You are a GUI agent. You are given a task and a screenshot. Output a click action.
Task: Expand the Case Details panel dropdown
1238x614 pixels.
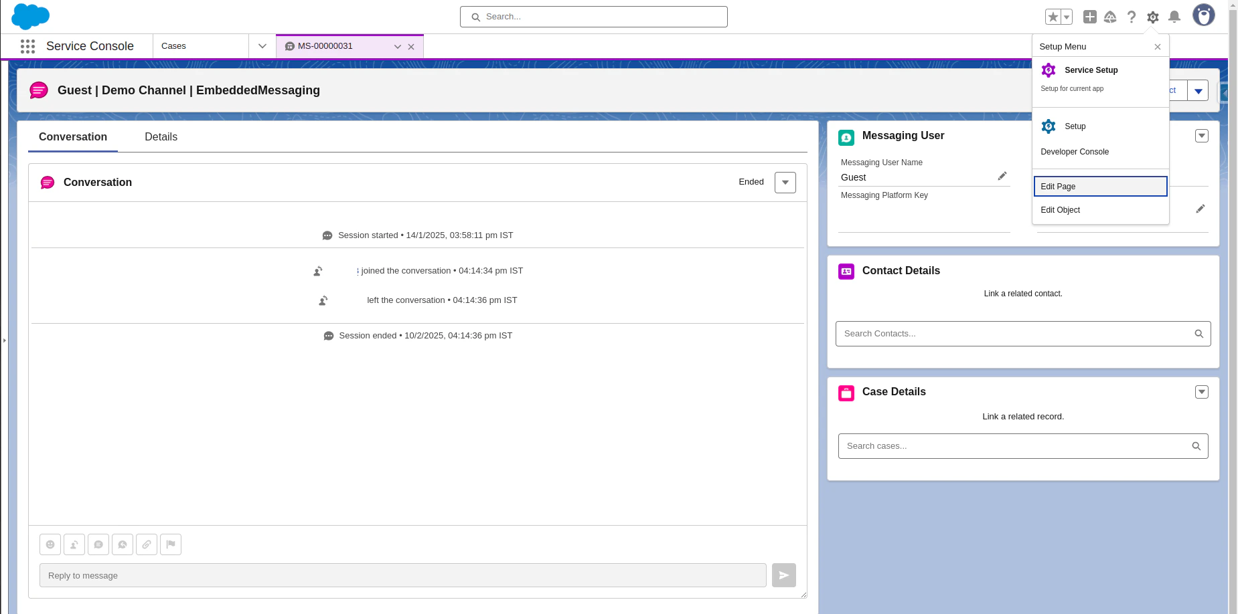[1201, 392]
